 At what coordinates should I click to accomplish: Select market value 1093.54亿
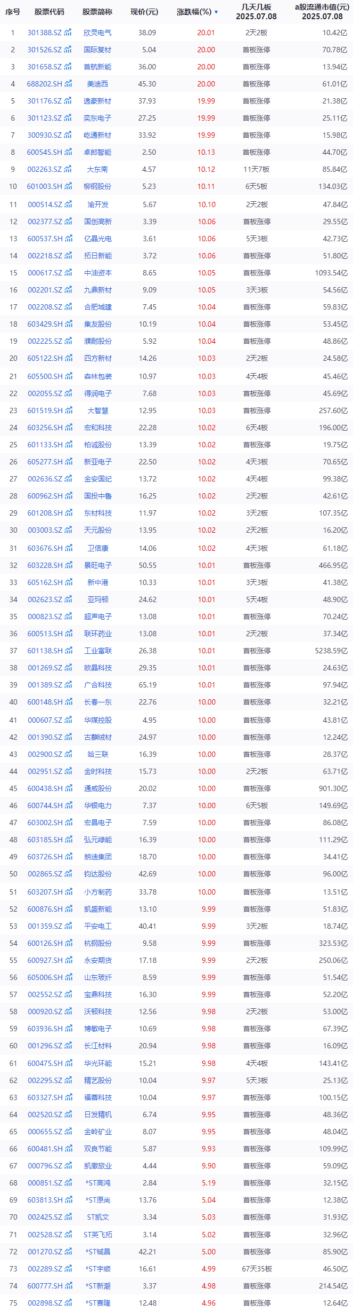pos(330,273)
